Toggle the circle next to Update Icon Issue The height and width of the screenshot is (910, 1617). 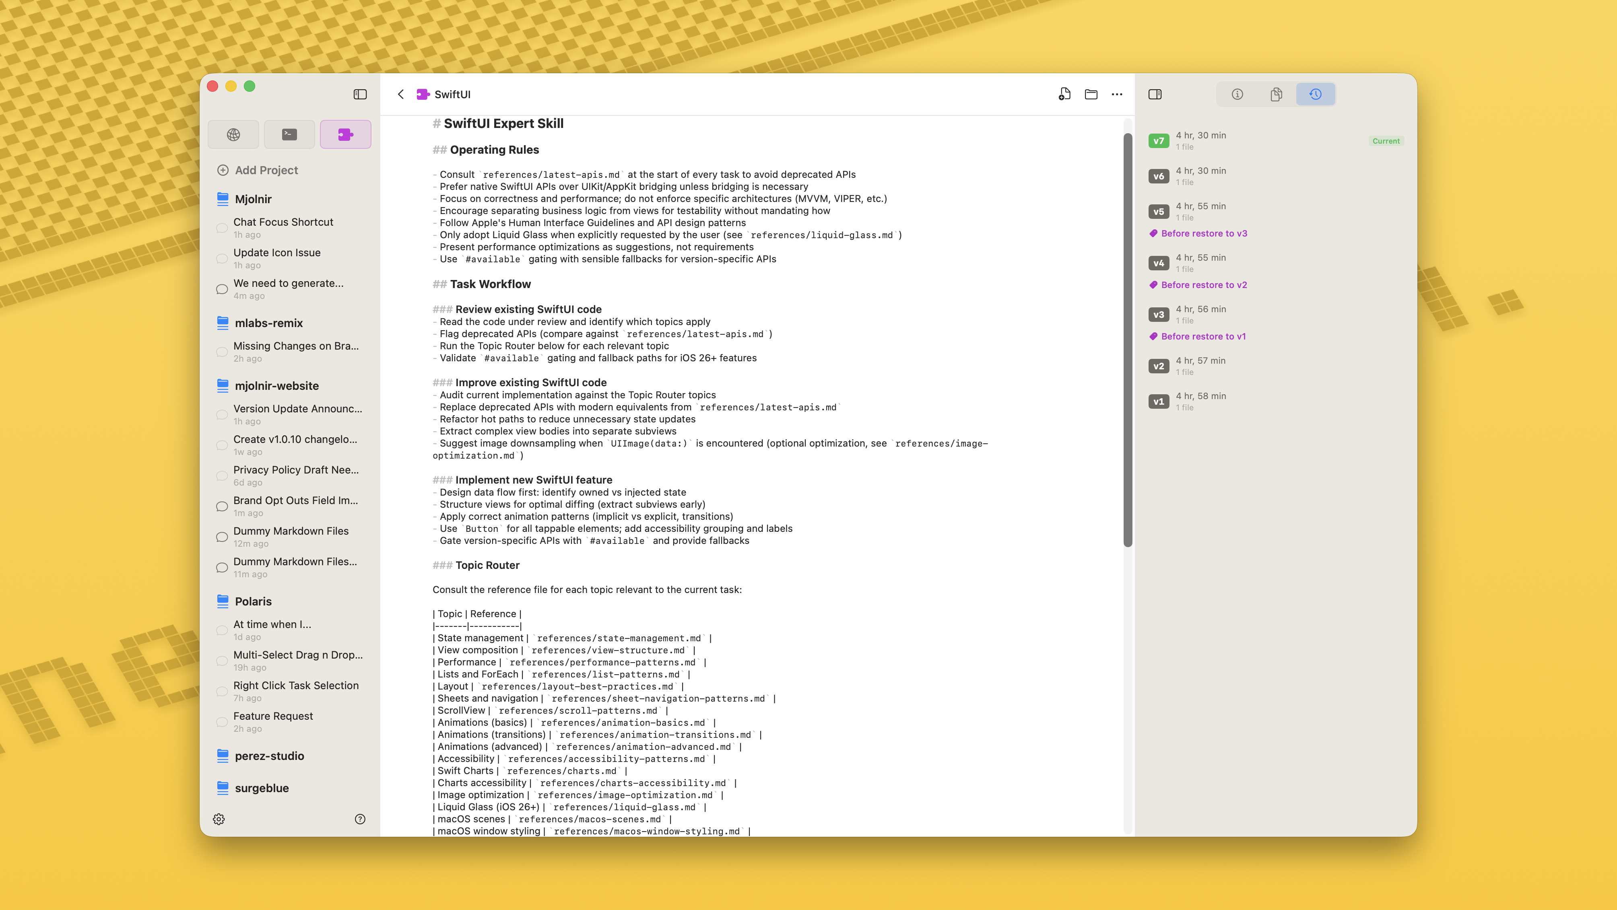tap(222, 259)
